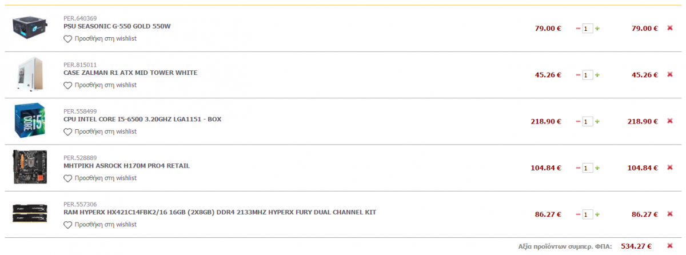
Task: Add Seasonic PSU to wishlist via heart icon
Action: 67,39
